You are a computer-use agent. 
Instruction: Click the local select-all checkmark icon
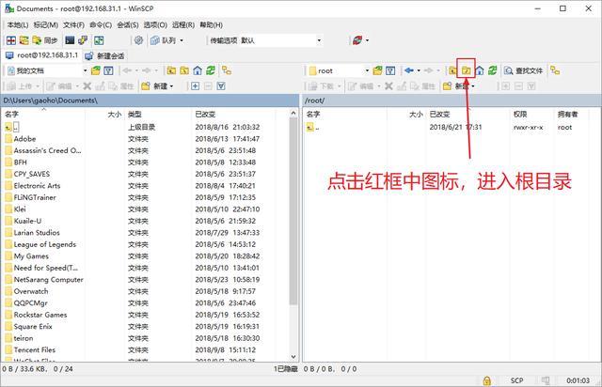[x=221, y=86]
